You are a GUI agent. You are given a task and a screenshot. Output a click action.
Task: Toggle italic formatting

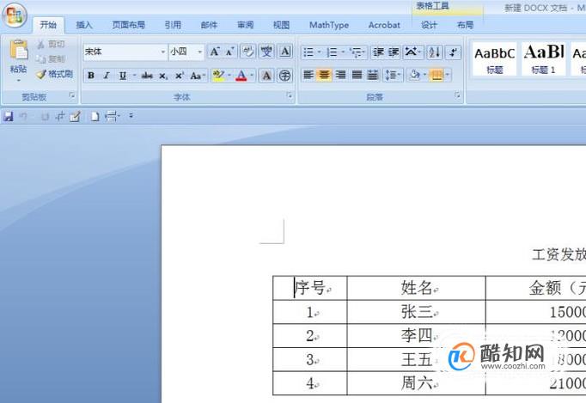(x=107, y=76)
